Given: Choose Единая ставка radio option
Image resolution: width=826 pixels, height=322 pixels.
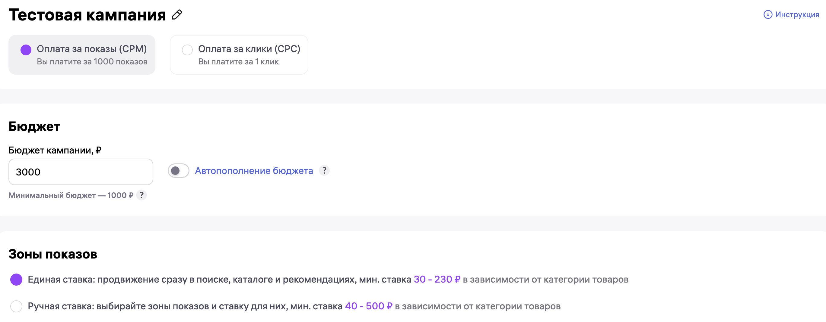Looking at the screenshot, I should [x=16, y=279].
